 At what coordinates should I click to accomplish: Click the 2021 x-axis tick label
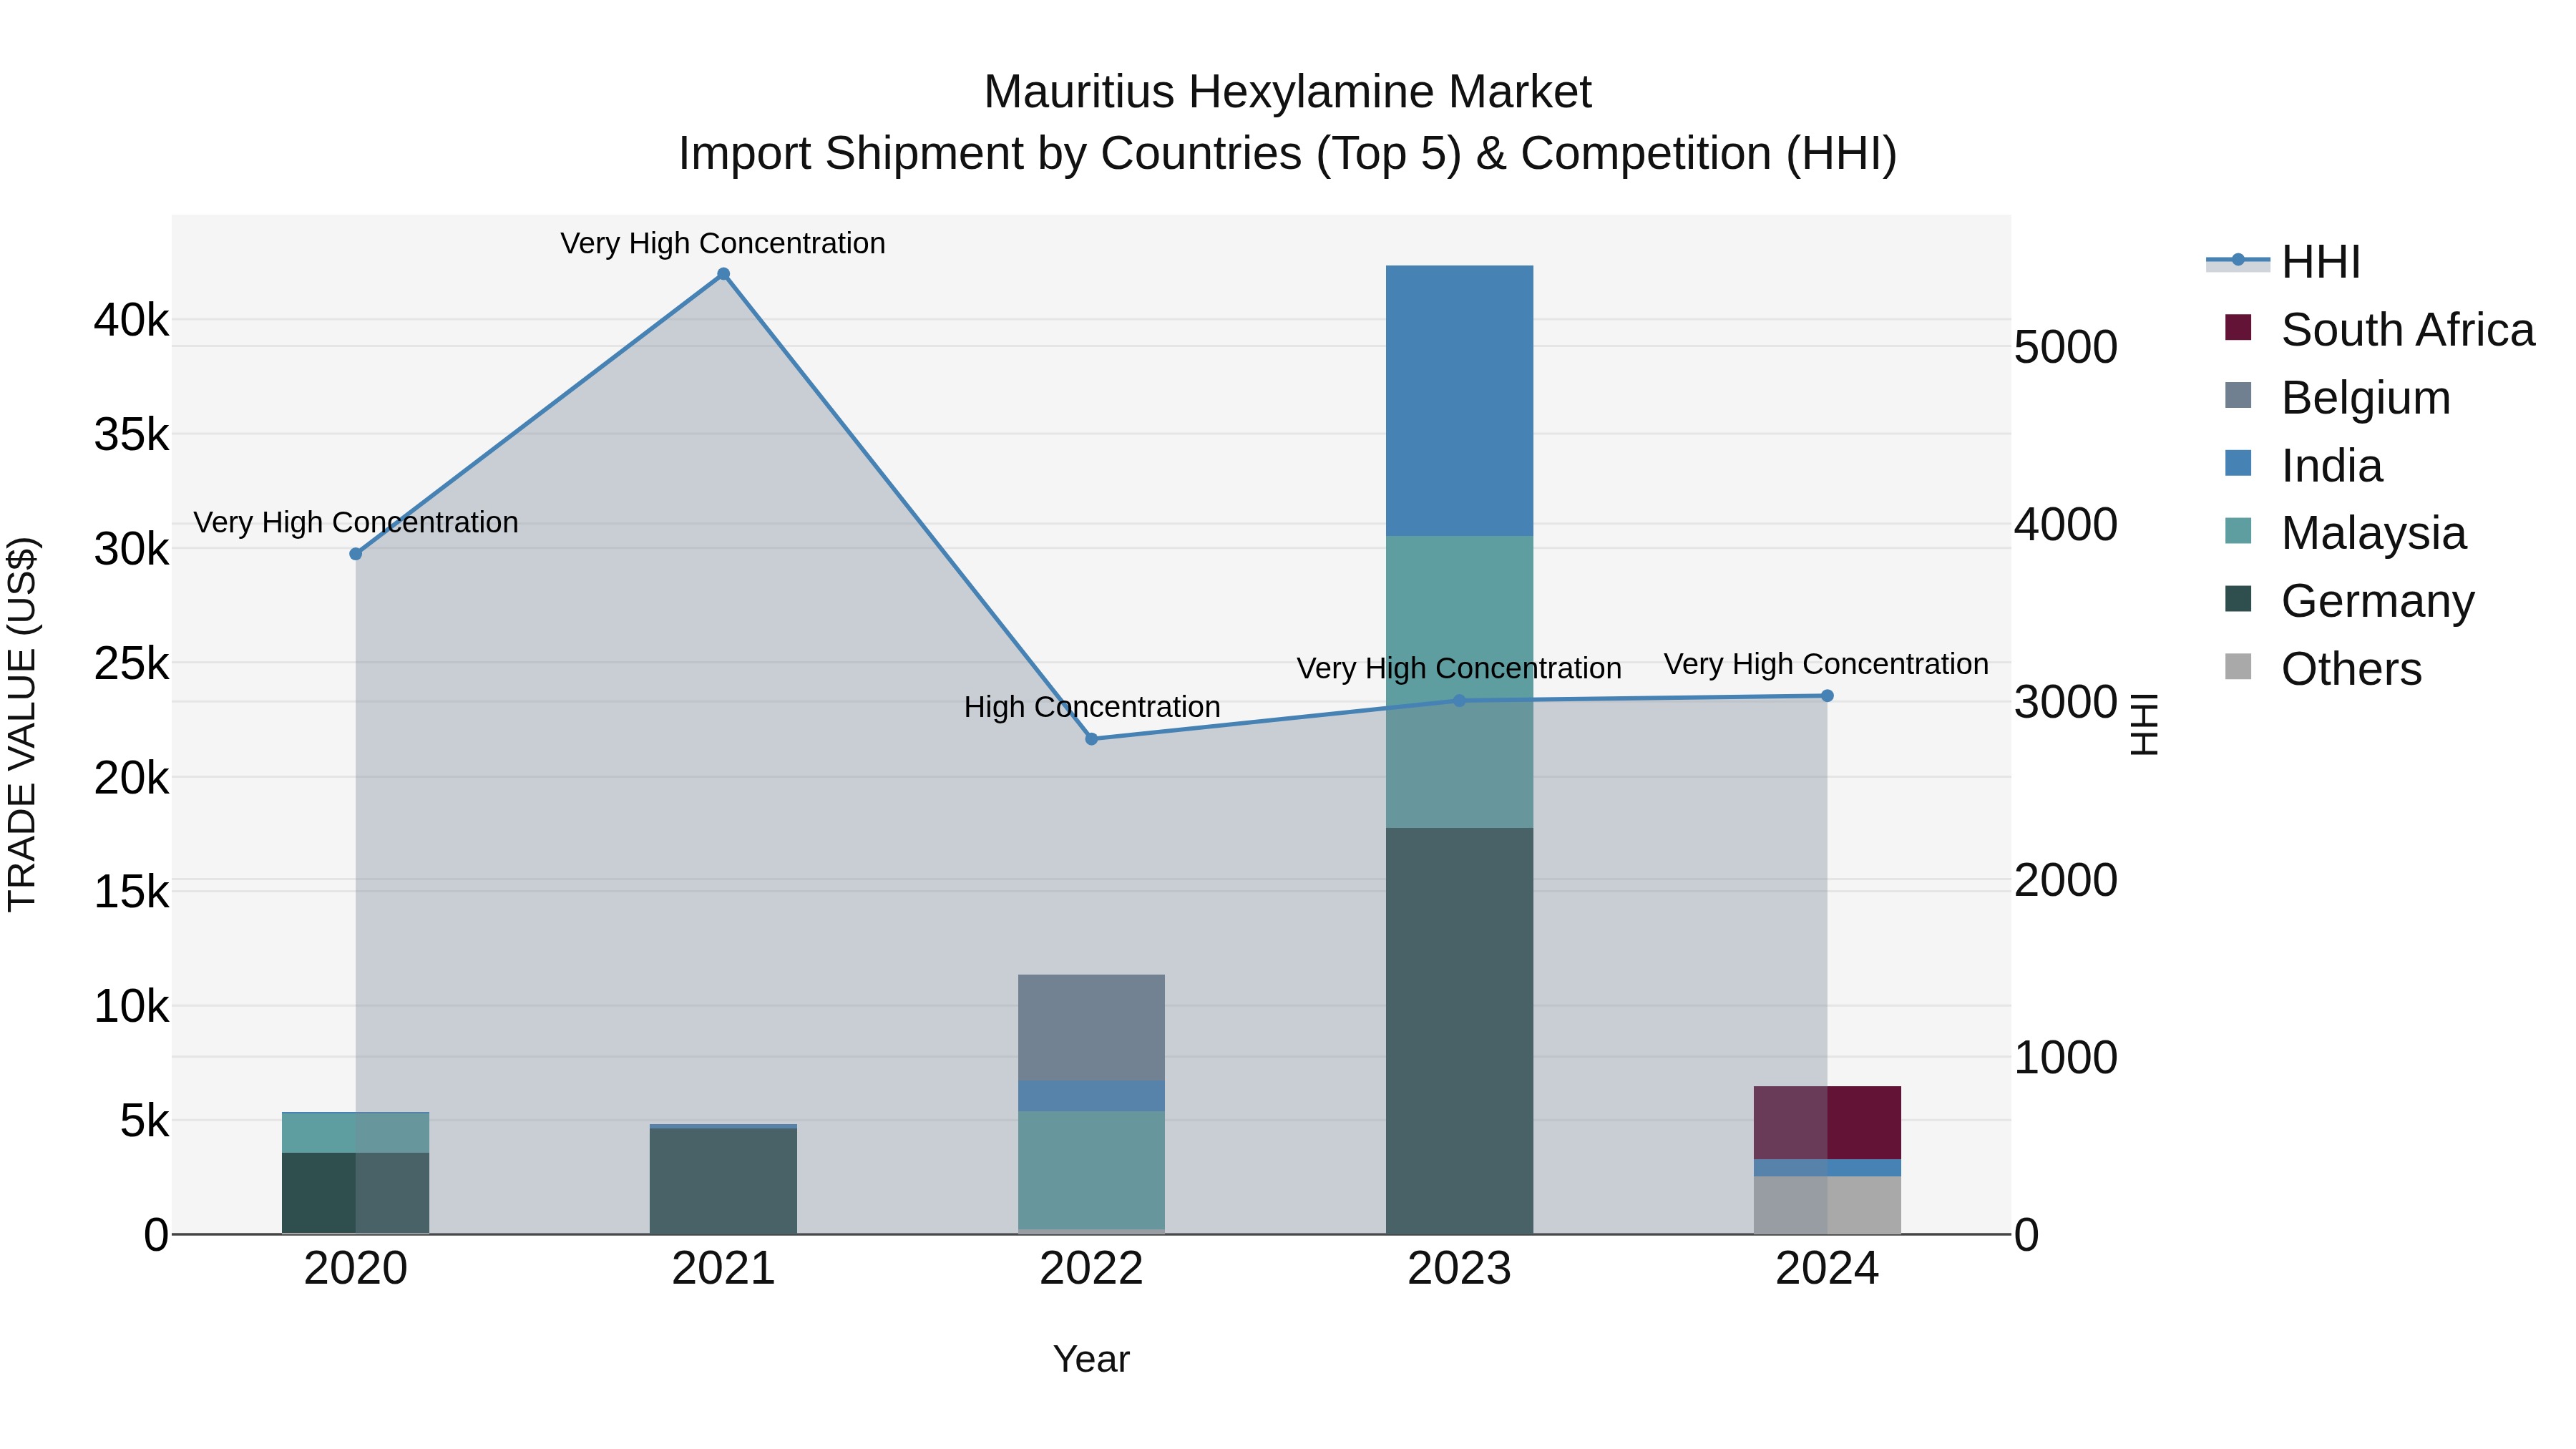pyautogui.click(x=724, y=1269)
